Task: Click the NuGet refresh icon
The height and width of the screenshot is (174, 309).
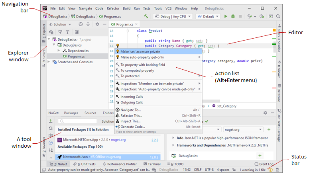Action: 51,128
